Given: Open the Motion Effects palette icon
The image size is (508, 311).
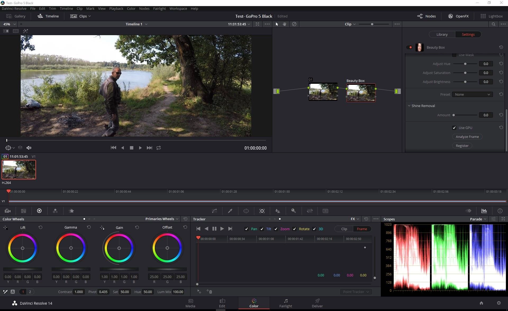Looking at the screenshot, I should pyautogui.click(x=71, y=211).
